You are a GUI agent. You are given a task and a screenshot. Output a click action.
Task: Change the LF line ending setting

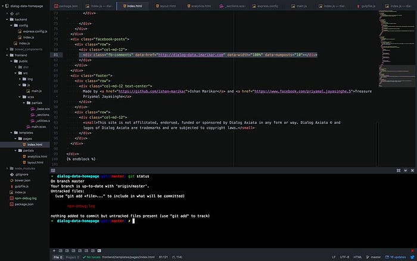(x=334, y=257)
